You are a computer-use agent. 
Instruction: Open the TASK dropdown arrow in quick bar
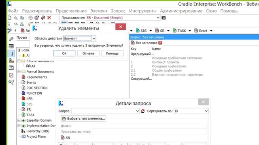[x=190, y=31]
